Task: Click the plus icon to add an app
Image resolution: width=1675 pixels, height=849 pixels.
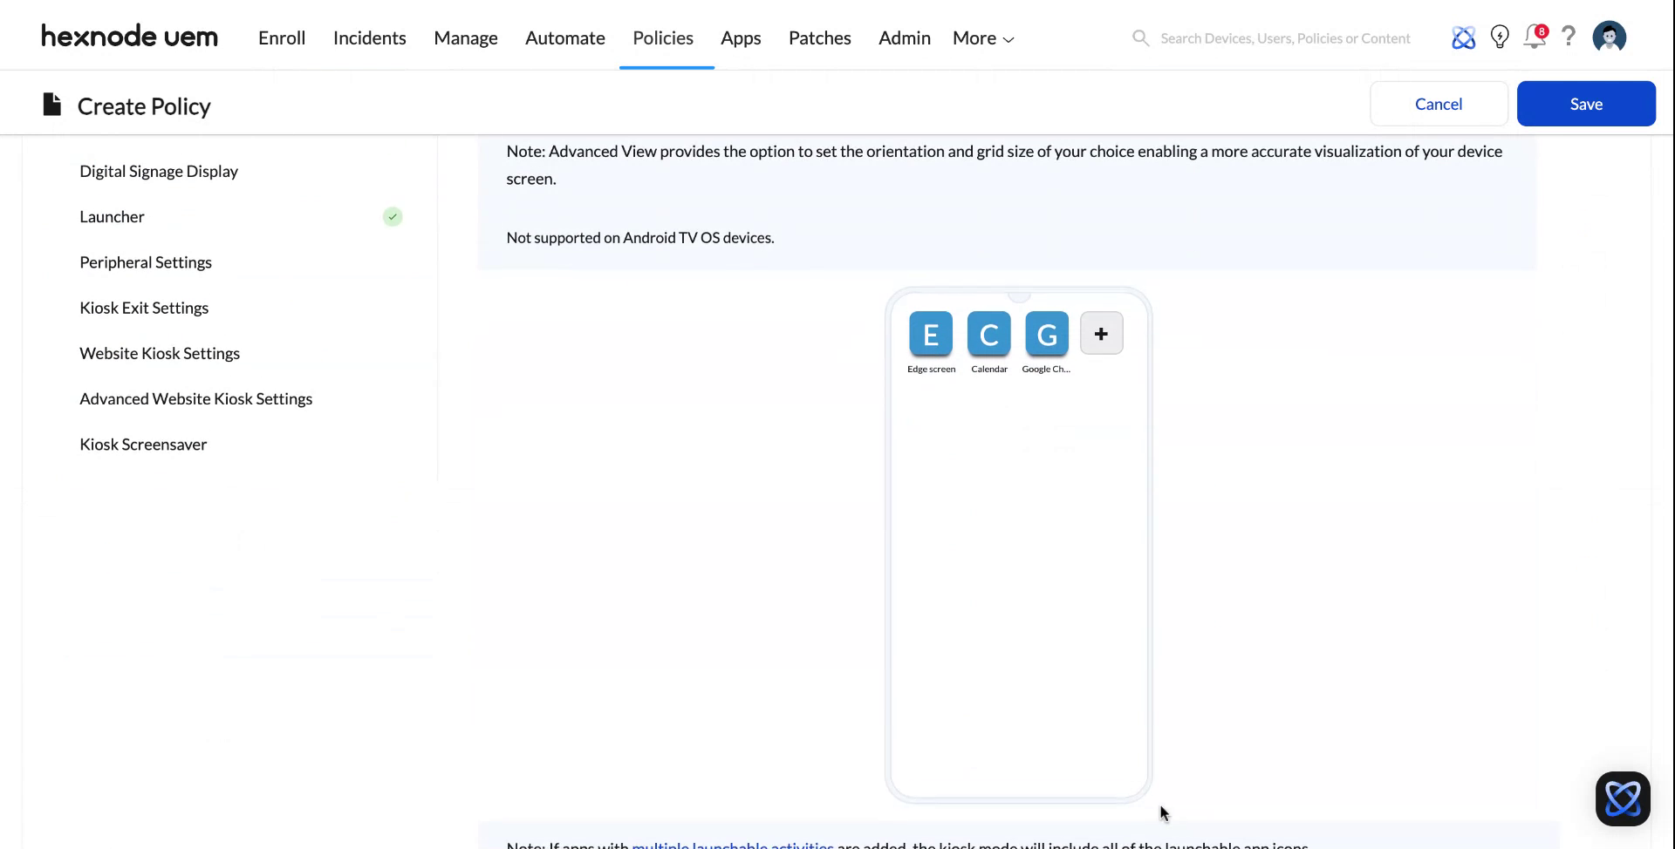Action: pyautogui.click(x=1101, y=333)
